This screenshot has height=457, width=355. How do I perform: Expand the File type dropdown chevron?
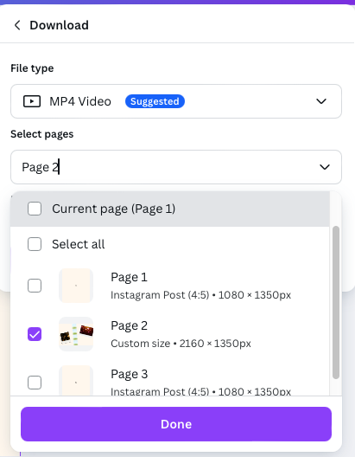pos(321,101)
